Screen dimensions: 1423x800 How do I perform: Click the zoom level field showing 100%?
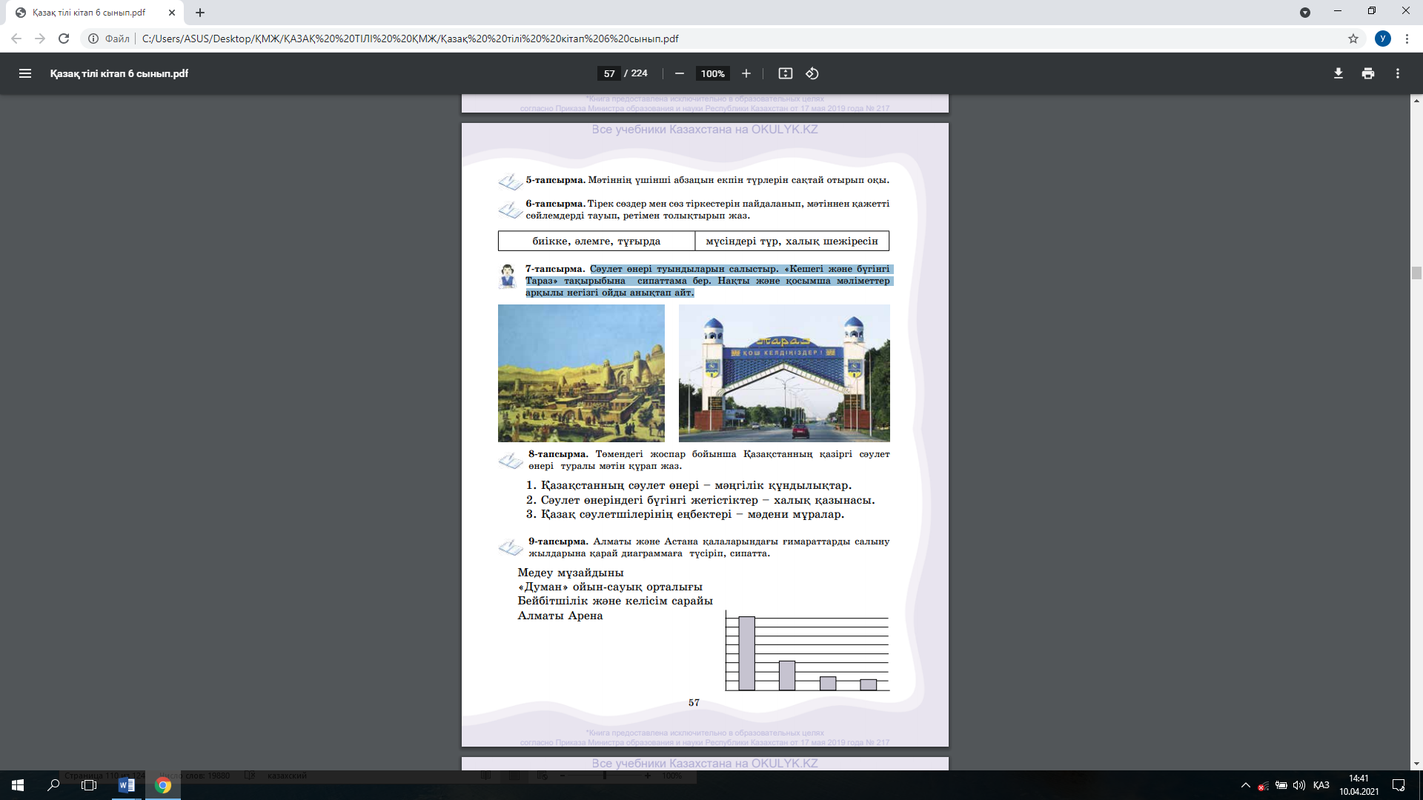coord(713,73)
